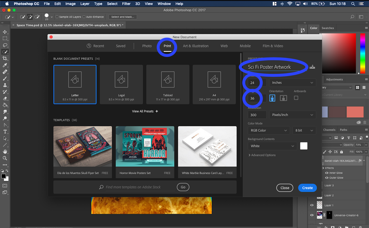
Task: Hide the Inner Glow effect
Action: click(327, 173)
